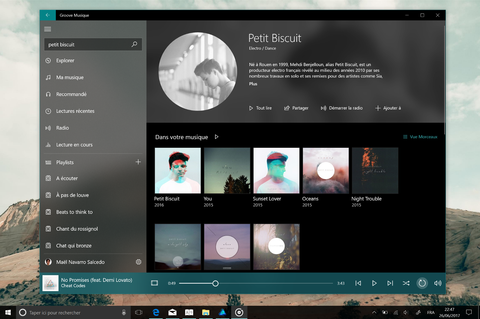480x319 pixels.
Task: Go to Recommandé section
Action: coord(93,94)
